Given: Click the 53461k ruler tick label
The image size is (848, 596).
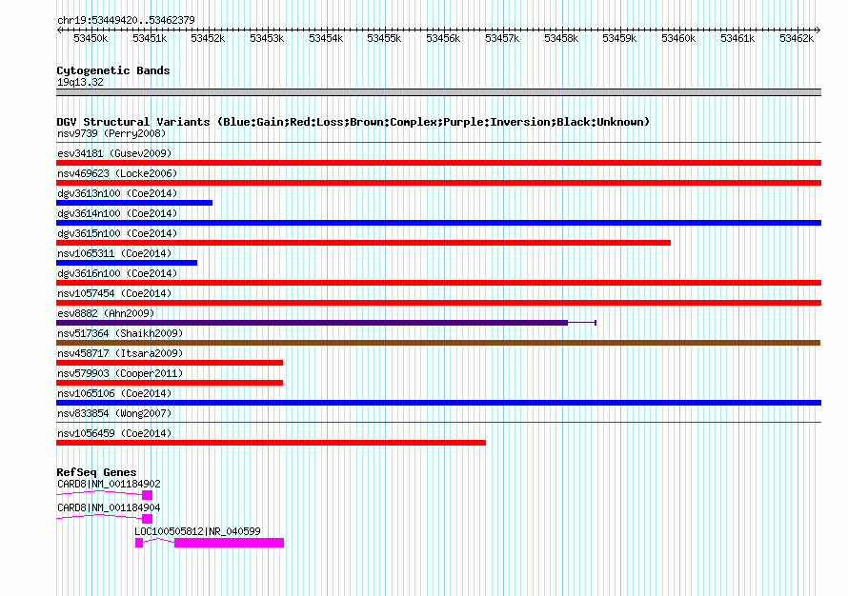Looking at the screenshot, I should pyautogui.click(x=737, y=38).
